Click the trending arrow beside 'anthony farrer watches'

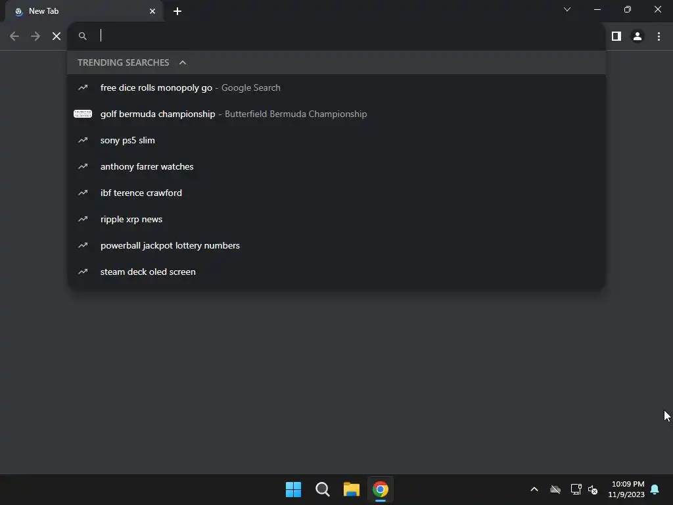(x=83, y=166)
